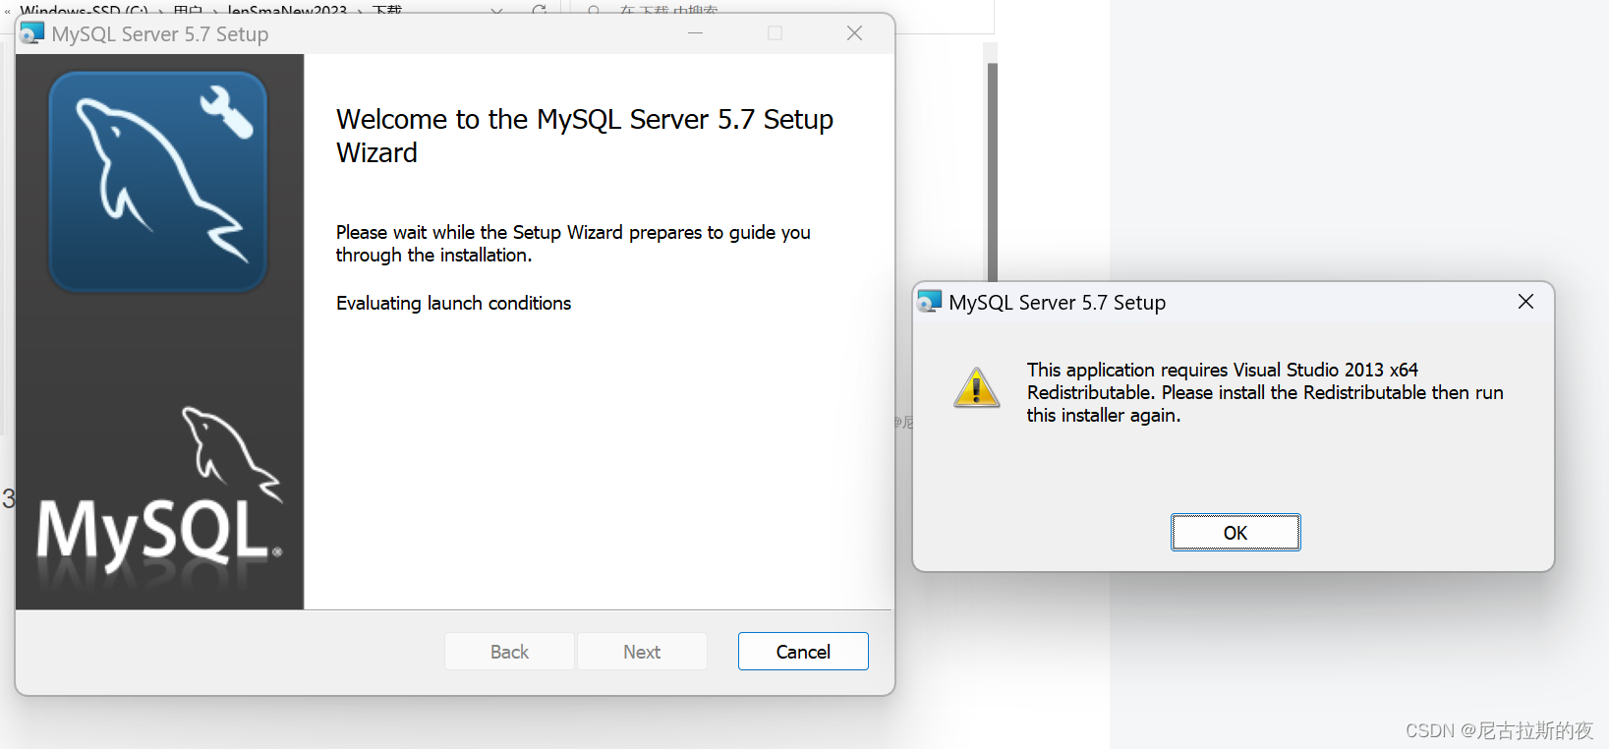Click the MySQL icon on warning dialog title bar
This screenshot has height=749, width=1609.
point(928,302)
